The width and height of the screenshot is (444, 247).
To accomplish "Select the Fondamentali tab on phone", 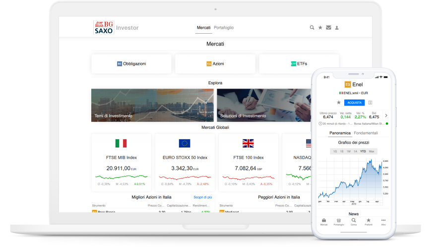I will 366,133.
